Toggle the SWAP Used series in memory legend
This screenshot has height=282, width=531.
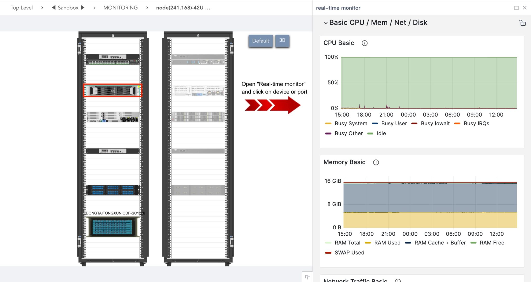(x=350, y=252)
